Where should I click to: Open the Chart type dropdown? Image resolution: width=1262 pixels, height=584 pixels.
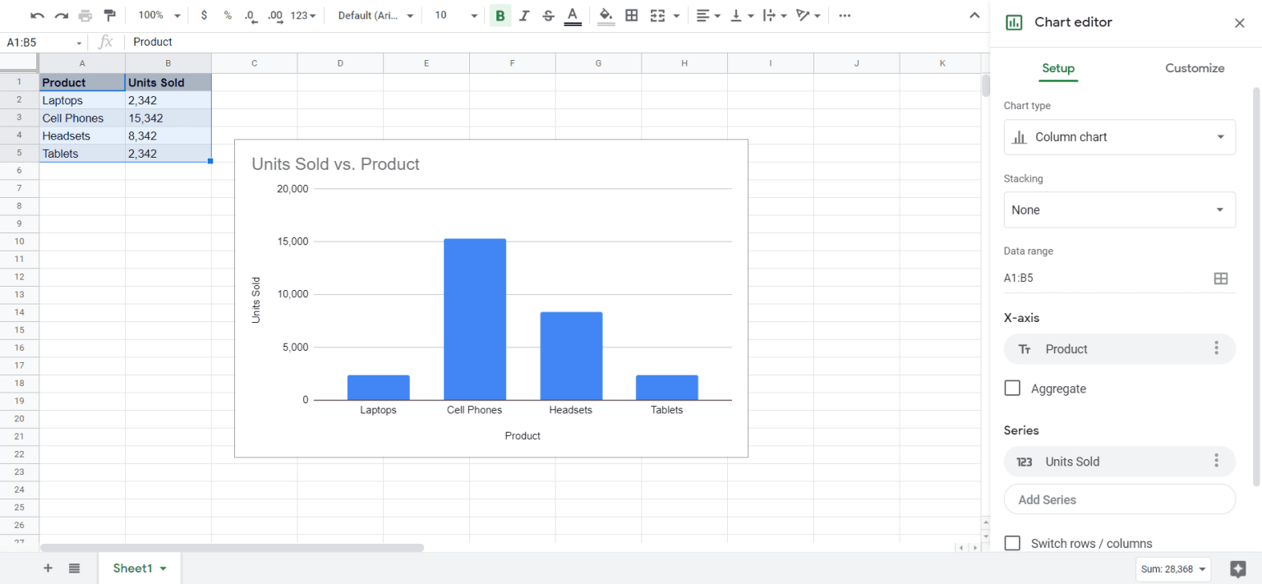click(x=1120, y=137)
